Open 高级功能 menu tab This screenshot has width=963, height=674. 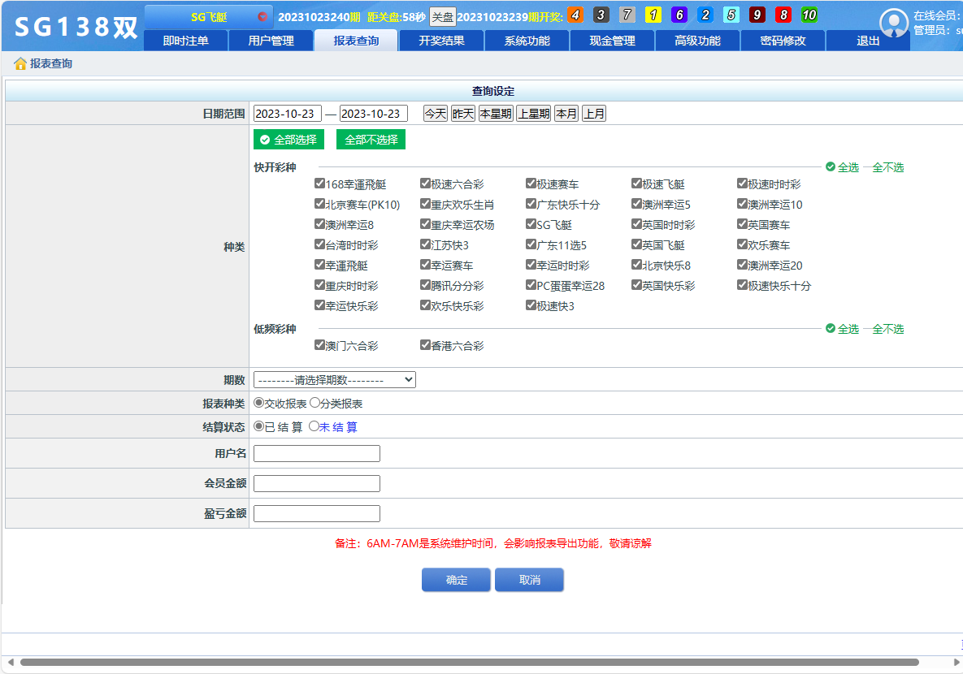pos(698,41)
